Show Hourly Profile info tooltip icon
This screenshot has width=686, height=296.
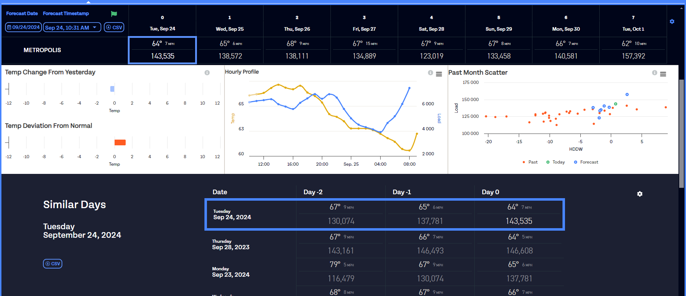(x=430, y=72)
